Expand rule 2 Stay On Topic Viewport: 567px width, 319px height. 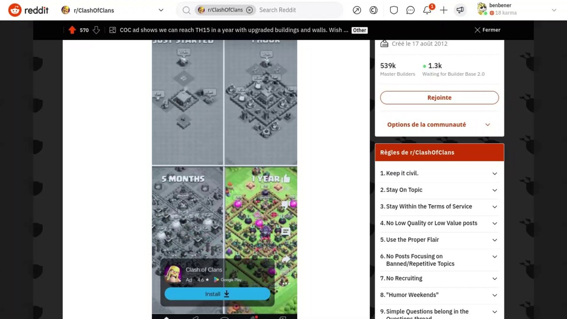(x=439, y=190)
